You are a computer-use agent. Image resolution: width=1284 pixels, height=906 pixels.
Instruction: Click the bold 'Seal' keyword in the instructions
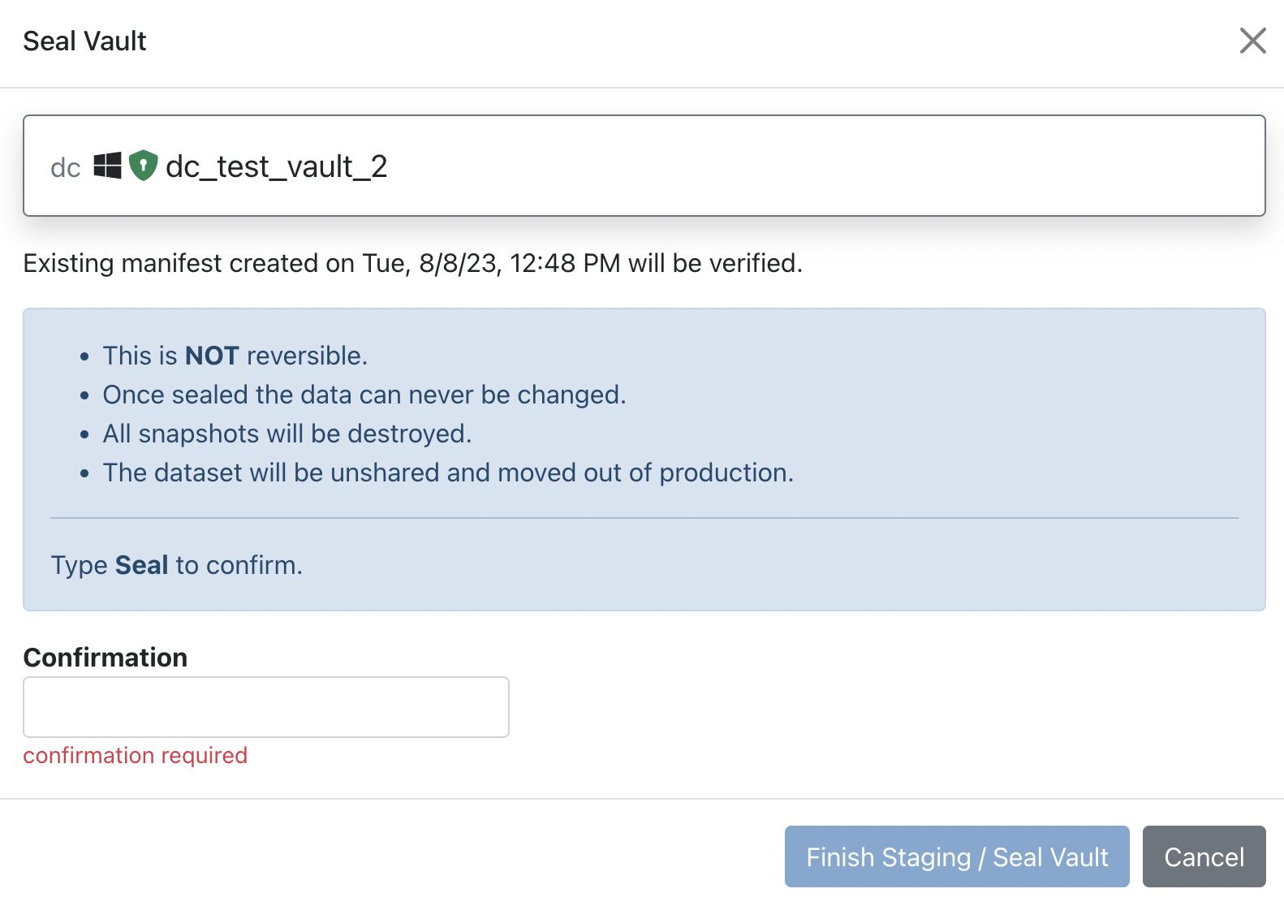pos(141,565)
